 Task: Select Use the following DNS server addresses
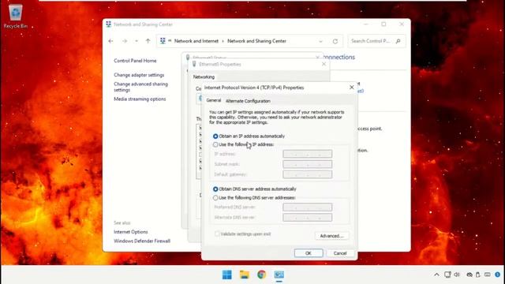pyautogui.click(x=254, y=198)
